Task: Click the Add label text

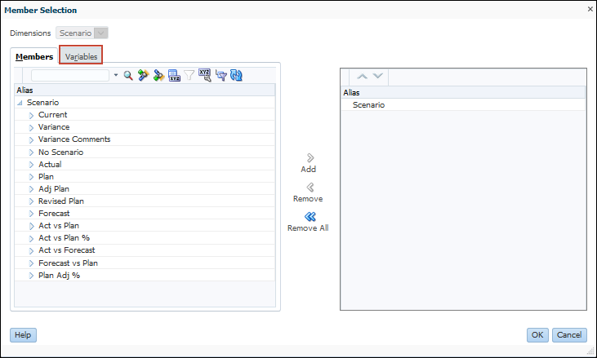Action: click(309, 169)
